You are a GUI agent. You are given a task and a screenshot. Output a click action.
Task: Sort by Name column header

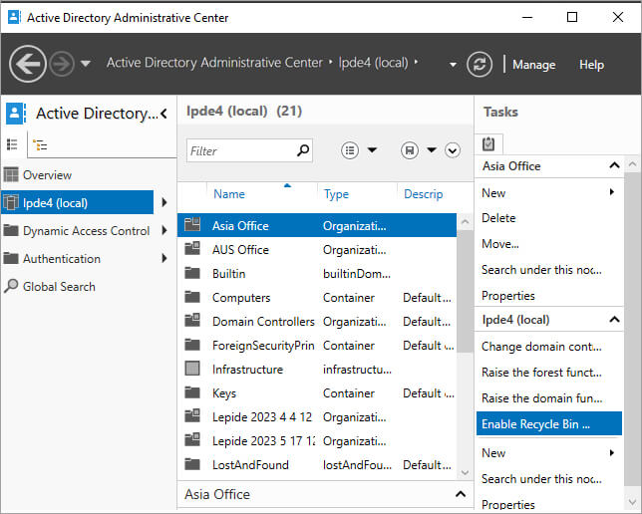(x=229, y=194)
